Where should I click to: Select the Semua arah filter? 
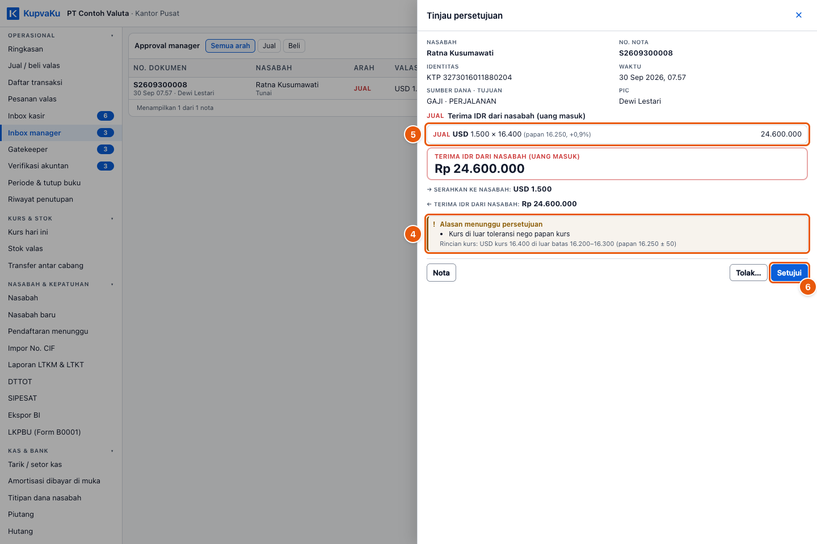coord(230,46)
